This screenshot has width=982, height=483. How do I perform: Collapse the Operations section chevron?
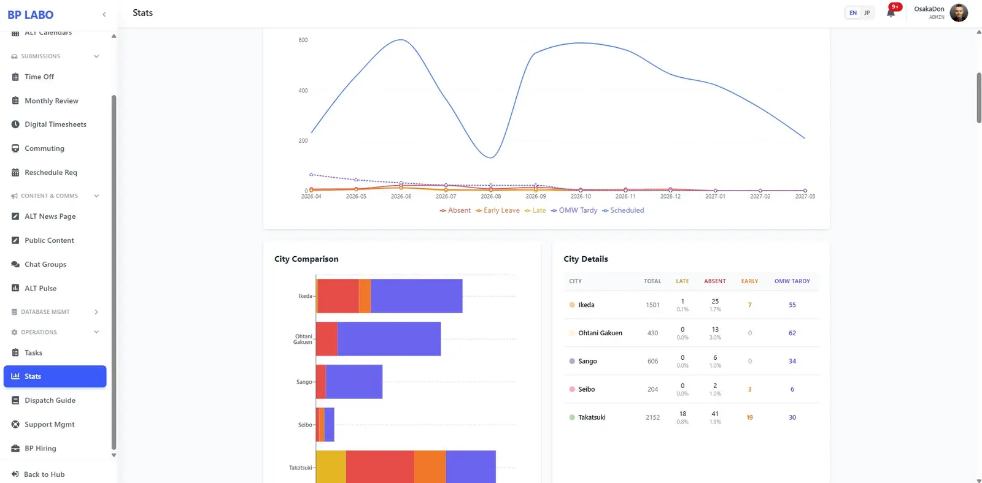pos(96,332)
